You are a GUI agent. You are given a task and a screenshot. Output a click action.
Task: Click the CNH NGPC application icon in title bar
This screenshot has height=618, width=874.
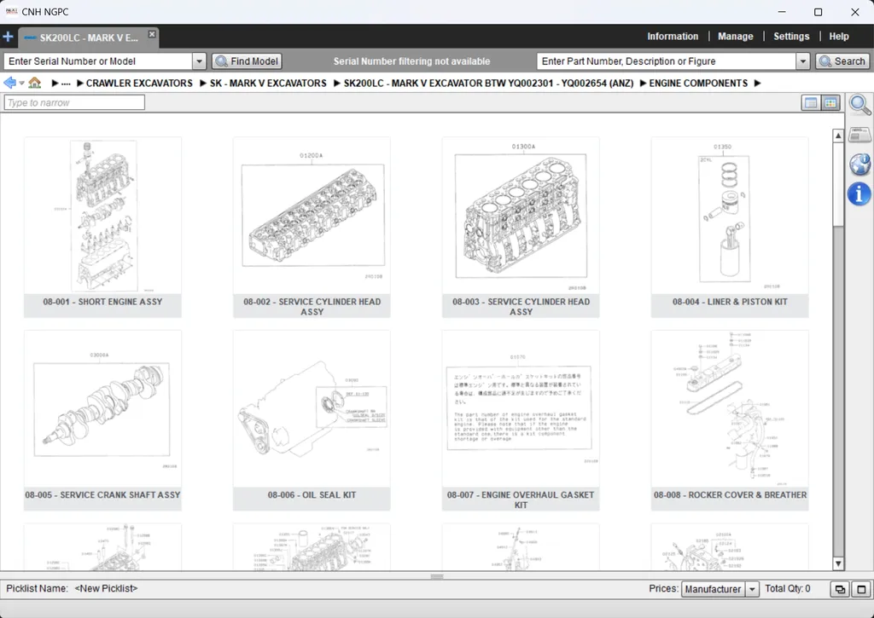11,12
